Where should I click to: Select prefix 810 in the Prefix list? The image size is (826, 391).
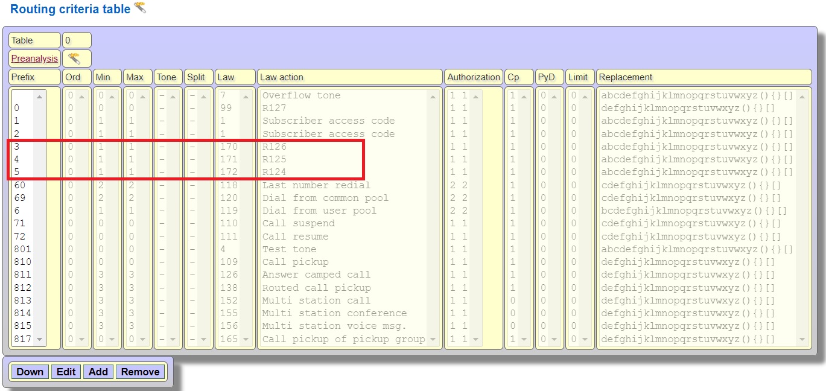point(22,262)
